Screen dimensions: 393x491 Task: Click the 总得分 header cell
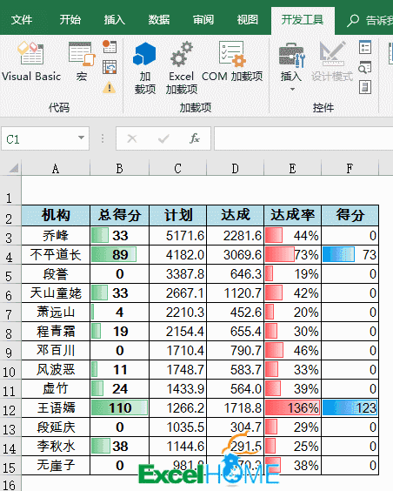pyautogui.click(x=120, y=215)
